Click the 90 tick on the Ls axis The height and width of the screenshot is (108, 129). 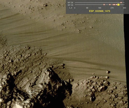point(87,8)
